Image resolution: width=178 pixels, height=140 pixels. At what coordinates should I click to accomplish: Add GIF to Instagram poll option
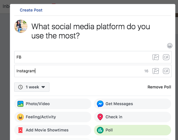click(166, 71)
